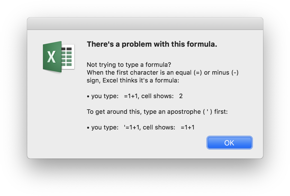Click the dialog's empty title bar
Viewport: 290px width, 196px height.
pyautogui.click(x=145, y=24)
